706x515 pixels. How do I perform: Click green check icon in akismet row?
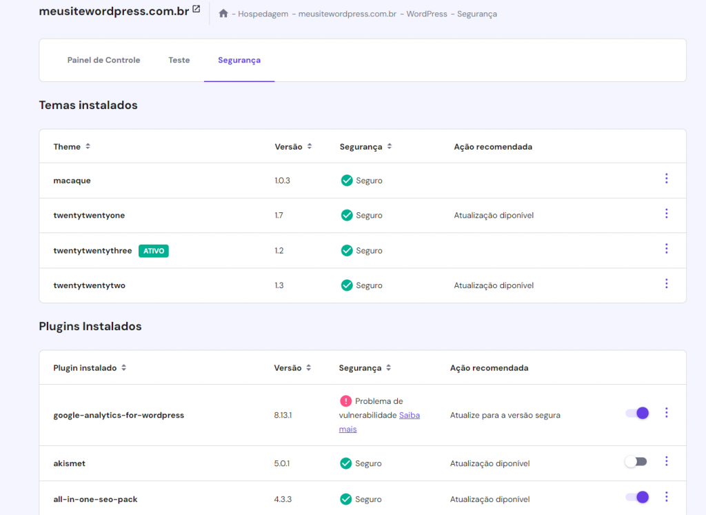346,463
